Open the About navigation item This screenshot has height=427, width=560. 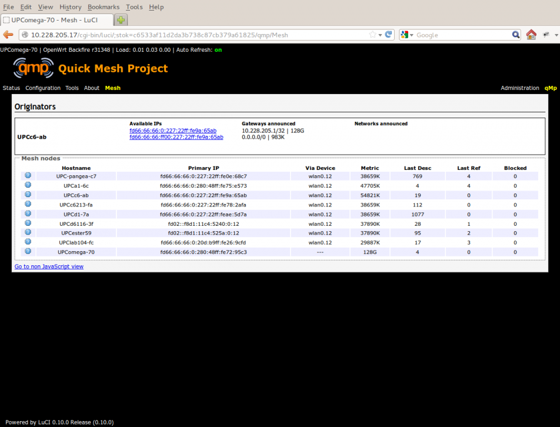click(x=92, y=88)
